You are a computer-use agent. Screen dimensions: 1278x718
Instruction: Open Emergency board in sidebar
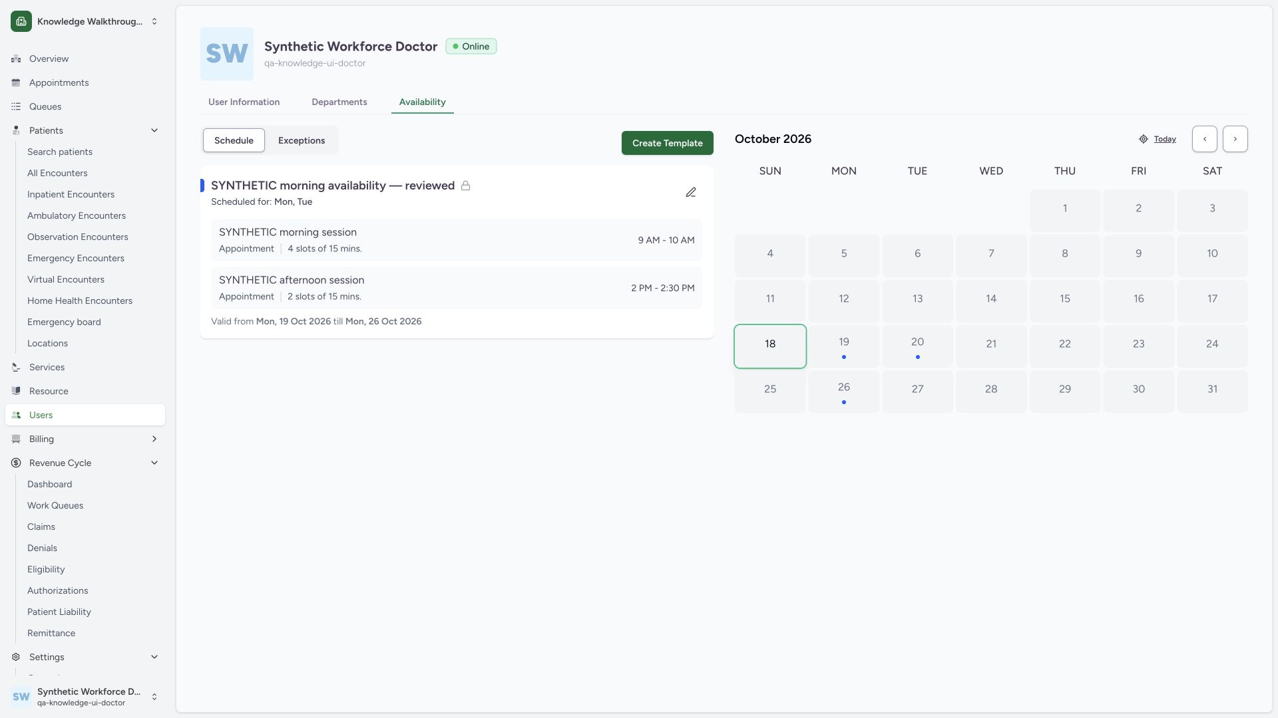click(64, 322)
